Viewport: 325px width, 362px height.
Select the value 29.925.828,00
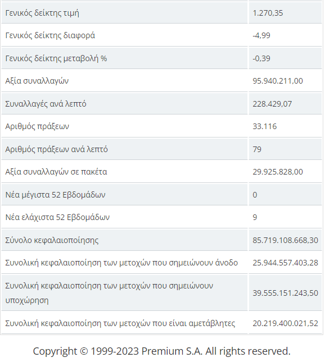pos(278,172)
